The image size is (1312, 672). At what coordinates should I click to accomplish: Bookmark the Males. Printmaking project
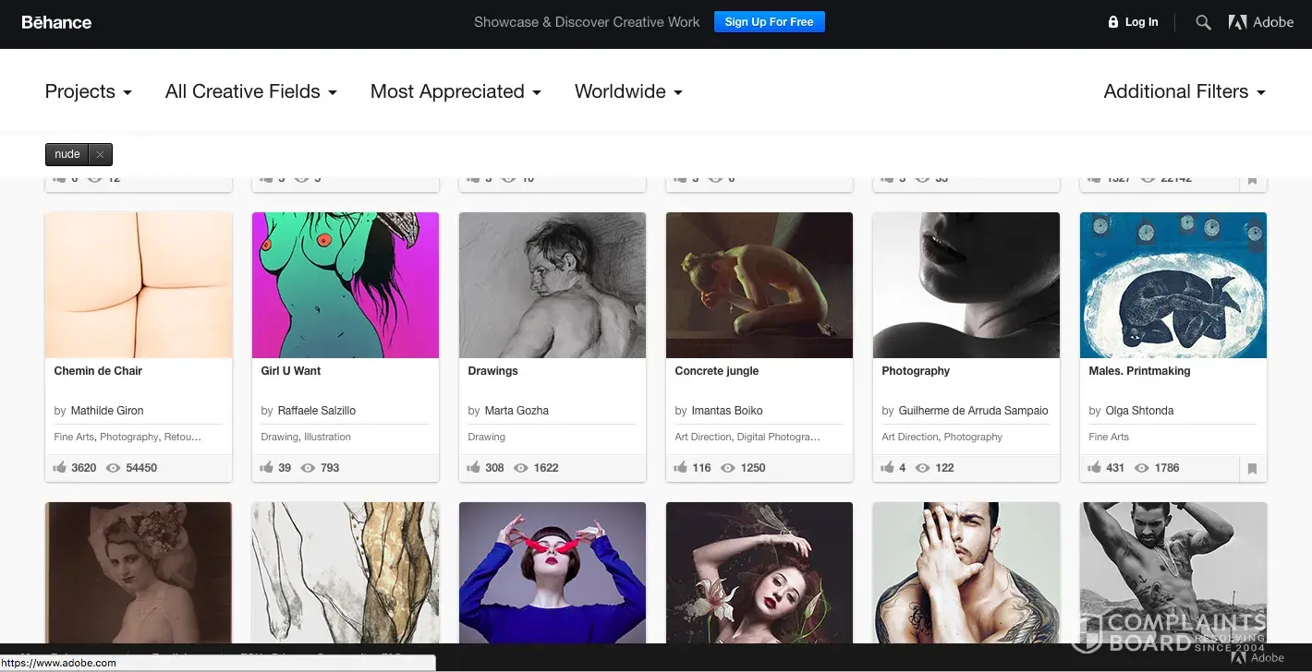click(1252, 468)
